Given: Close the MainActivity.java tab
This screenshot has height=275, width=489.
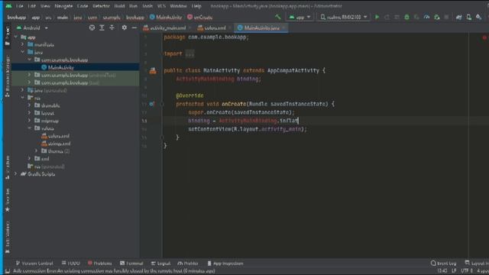Looking at the screenshot, I should pos(283,28).
